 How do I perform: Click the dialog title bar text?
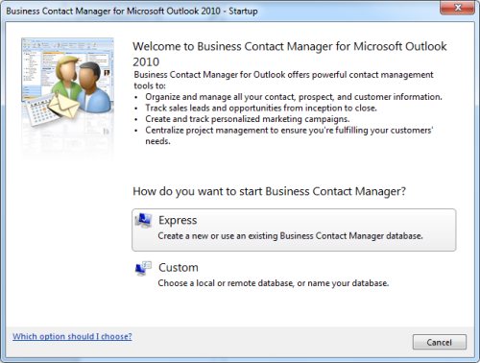(x=132, y=11)
